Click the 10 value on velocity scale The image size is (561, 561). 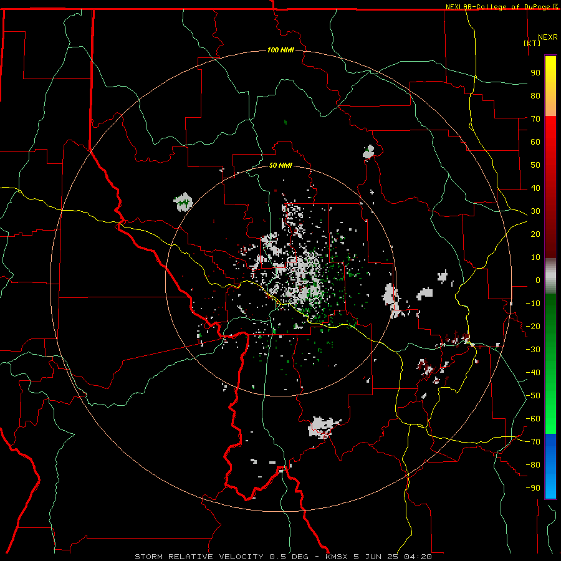pos(535,257)
